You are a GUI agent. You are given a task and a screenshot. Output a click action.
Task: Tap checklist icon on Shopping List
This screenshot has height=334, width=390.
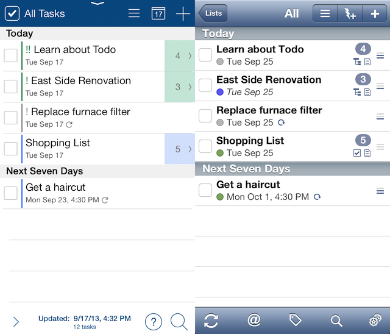pos(357,153)
